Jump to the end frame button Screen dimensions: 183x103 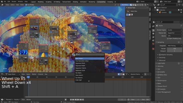pyautogui.click(x=83, y=100)
